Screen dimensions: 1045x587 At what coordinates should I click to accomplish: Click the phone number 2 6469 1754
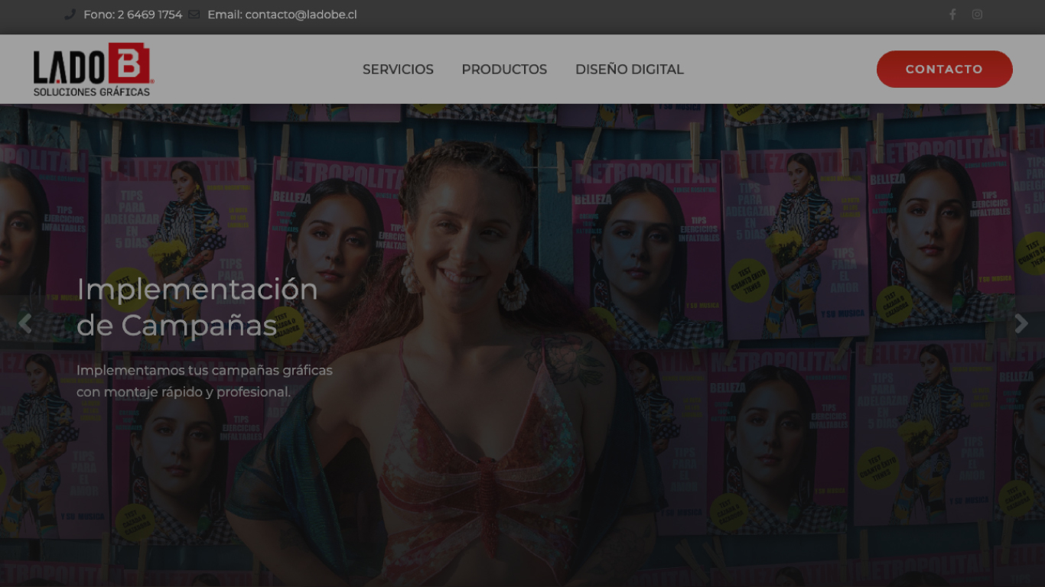(x=150, y=15)
